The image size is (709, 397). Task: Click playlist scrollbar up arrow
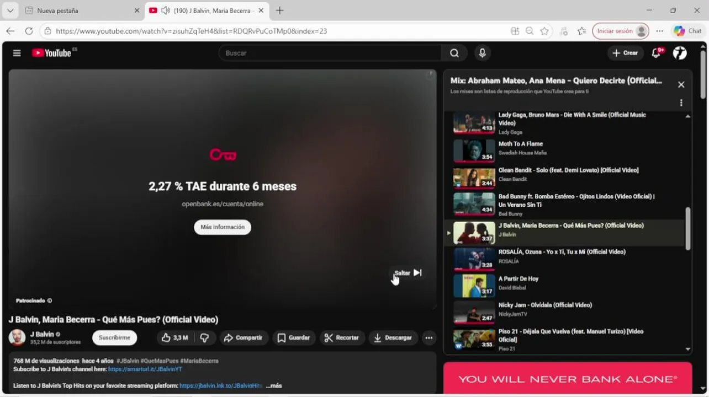click(687, 116)
